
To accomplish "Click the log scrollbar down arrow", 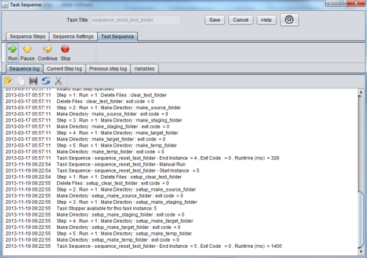I will tap(361, 252).
